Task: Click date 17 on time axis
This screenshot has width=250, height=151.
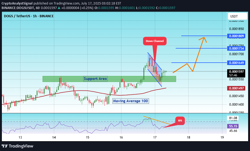Action: 155,137
